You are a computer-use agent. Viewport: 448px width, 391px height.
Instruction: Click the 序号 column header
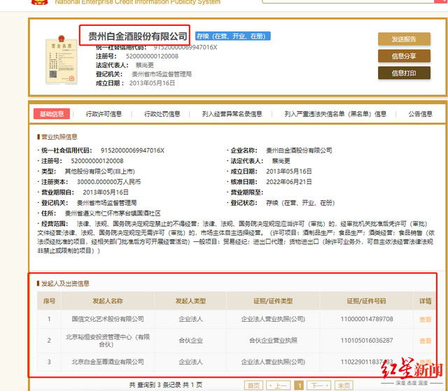(49, 301)
